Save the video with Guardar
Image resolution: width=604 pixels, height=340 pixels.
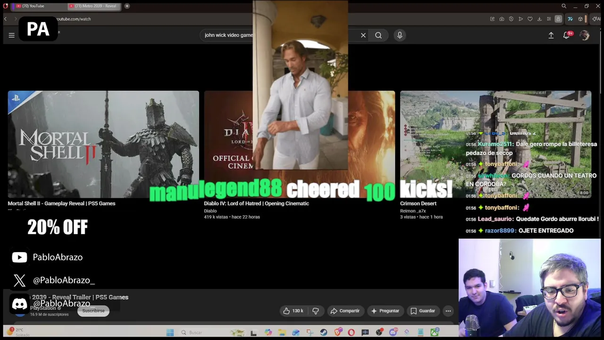423,311
